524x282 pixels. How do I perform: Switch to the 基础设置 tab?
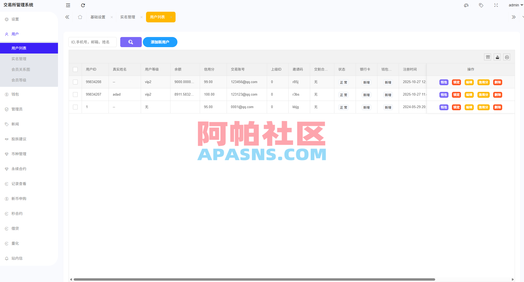[97, 17]
